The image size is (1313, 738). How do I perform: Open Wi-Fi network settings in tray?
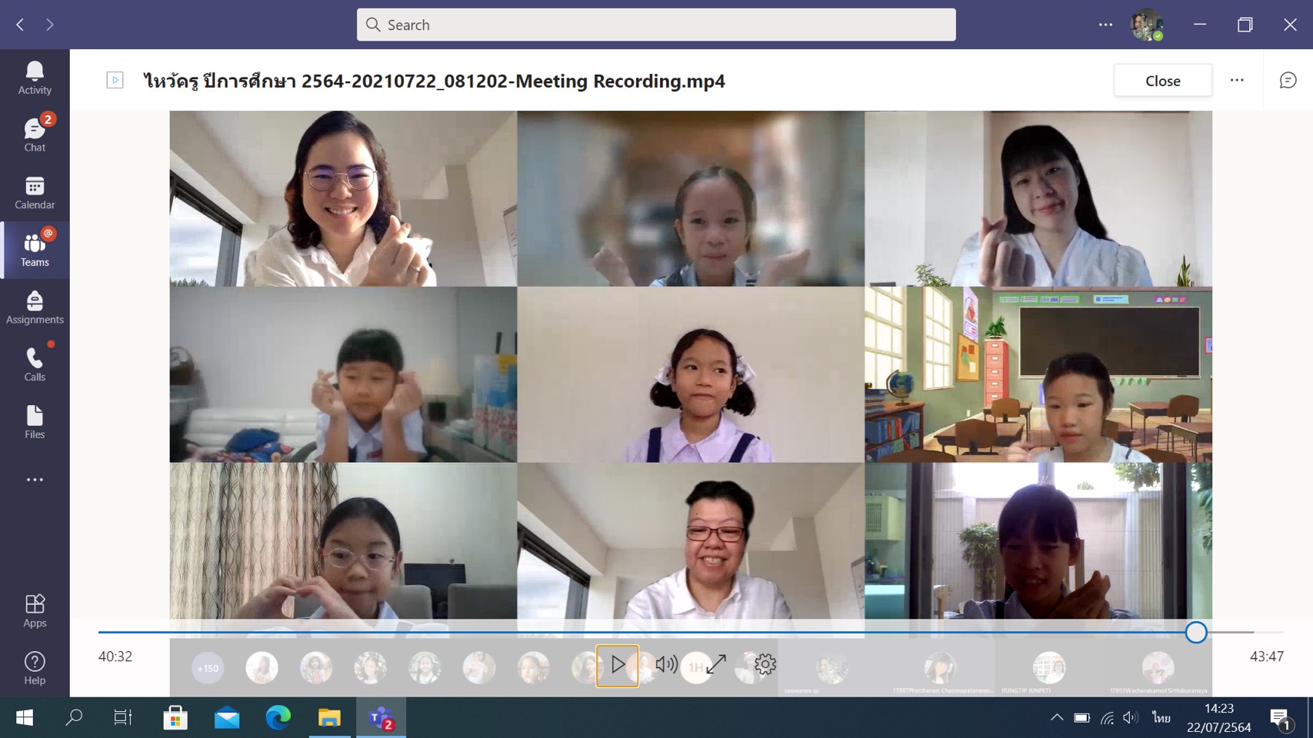[1107, 718]
